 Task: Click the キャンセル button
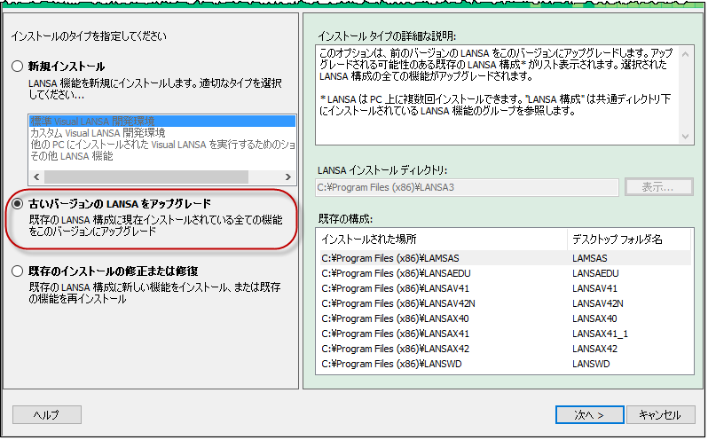(x=661, y=415)
